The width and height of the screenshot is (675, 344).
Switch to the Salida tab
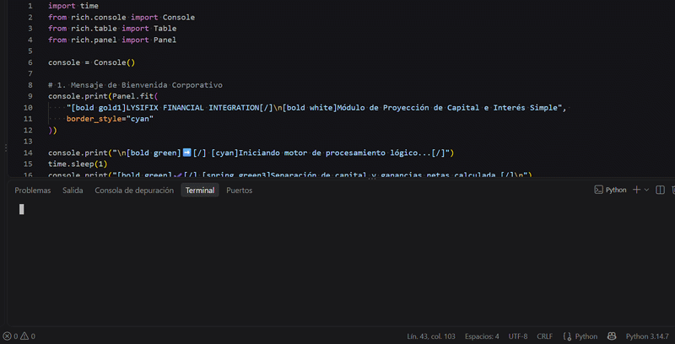(73, 190)
